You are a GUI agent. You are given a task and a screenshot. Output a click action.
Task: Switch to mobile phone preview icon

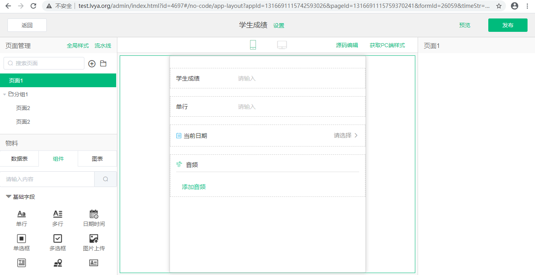pyautogui.click(x=253, y=45)
